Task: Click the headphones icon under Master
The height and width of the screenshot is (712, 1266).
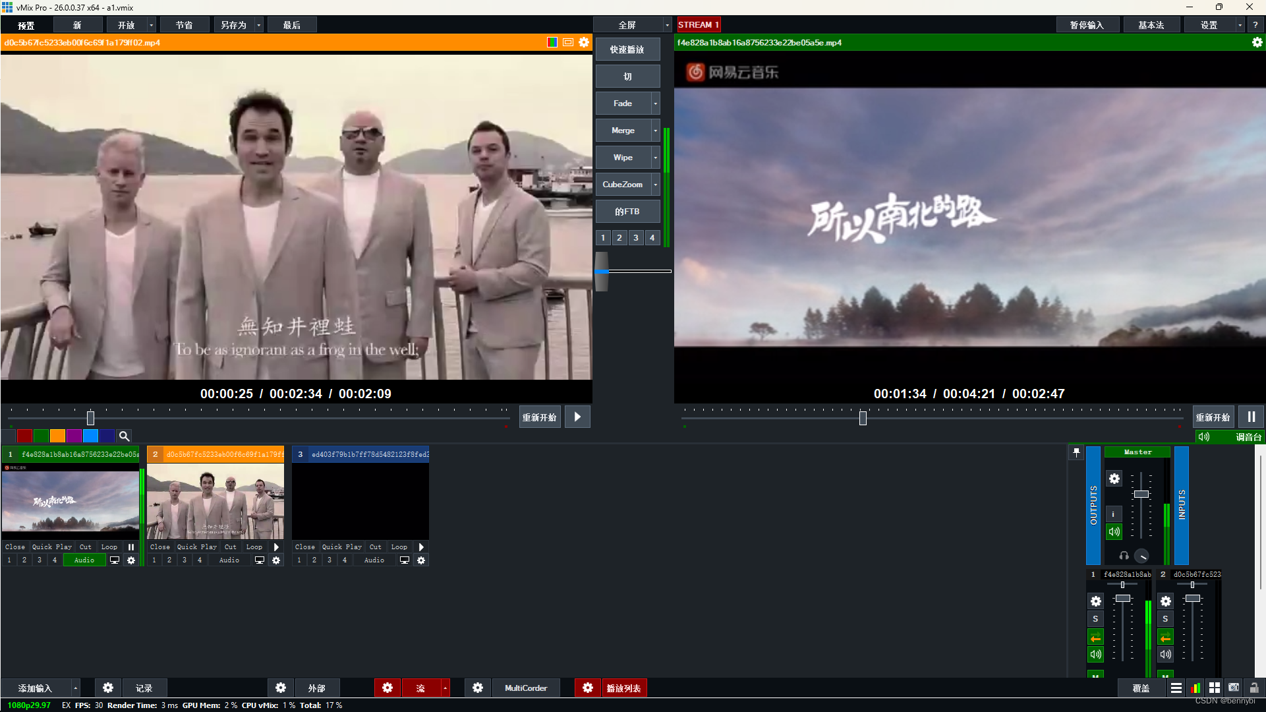Action: (x=1124, y=556)
